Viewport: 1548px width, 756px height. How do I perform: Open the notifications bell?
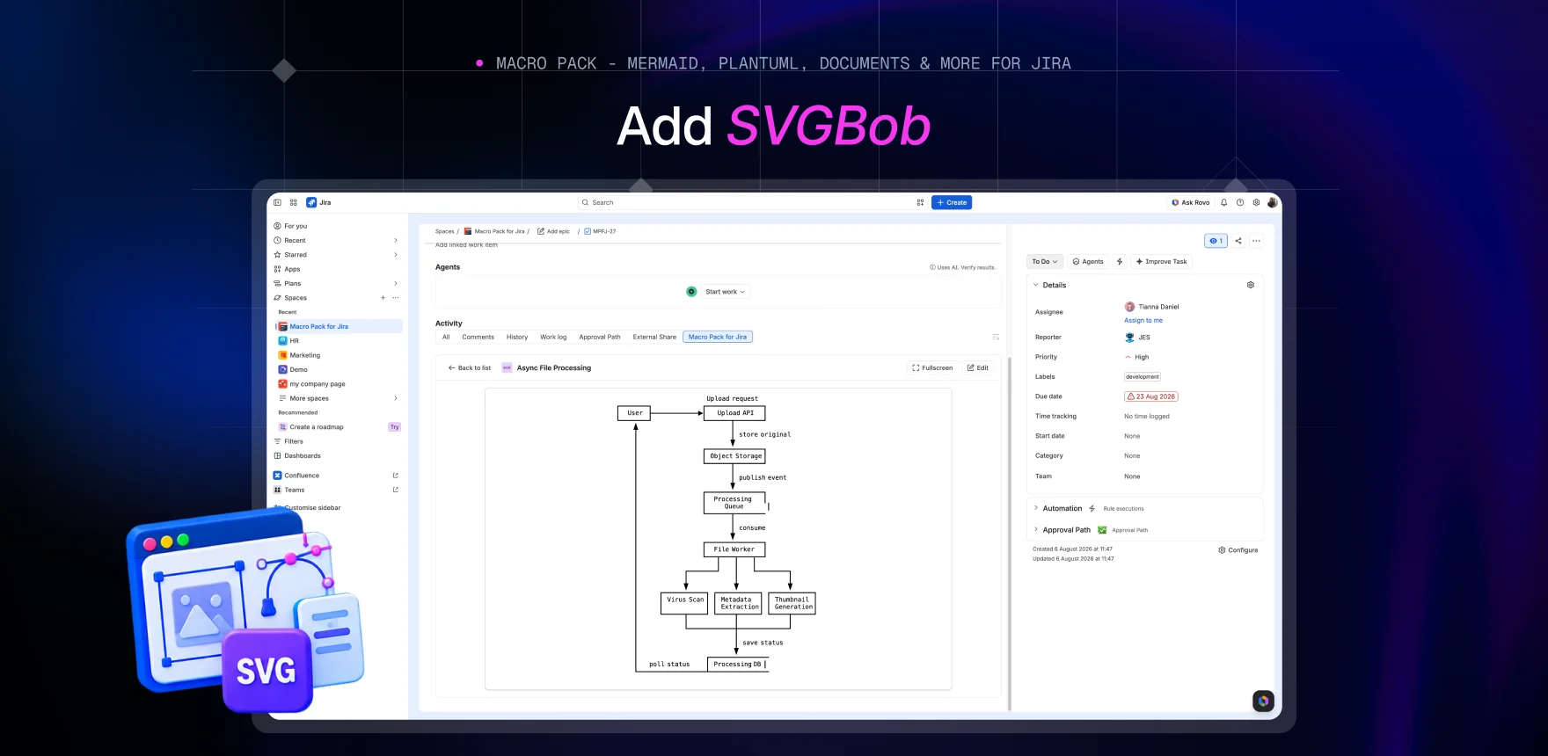point(1223,202)
